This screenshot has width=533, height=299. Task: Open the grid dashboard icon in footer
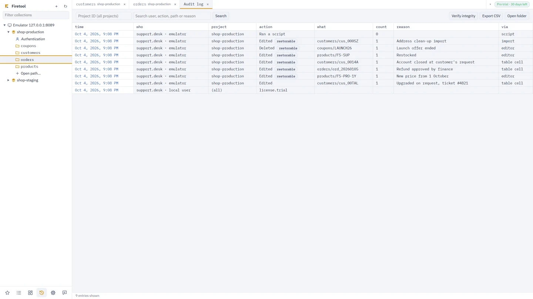coord(30,293)
